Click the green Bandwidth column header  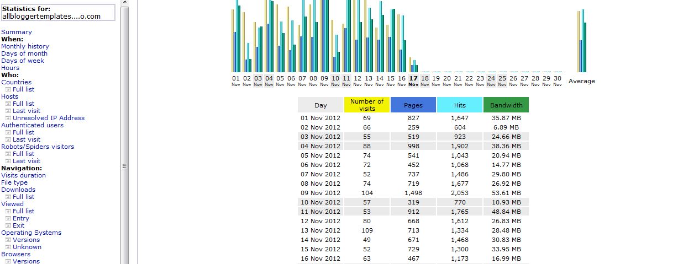[x=506, y=105]
